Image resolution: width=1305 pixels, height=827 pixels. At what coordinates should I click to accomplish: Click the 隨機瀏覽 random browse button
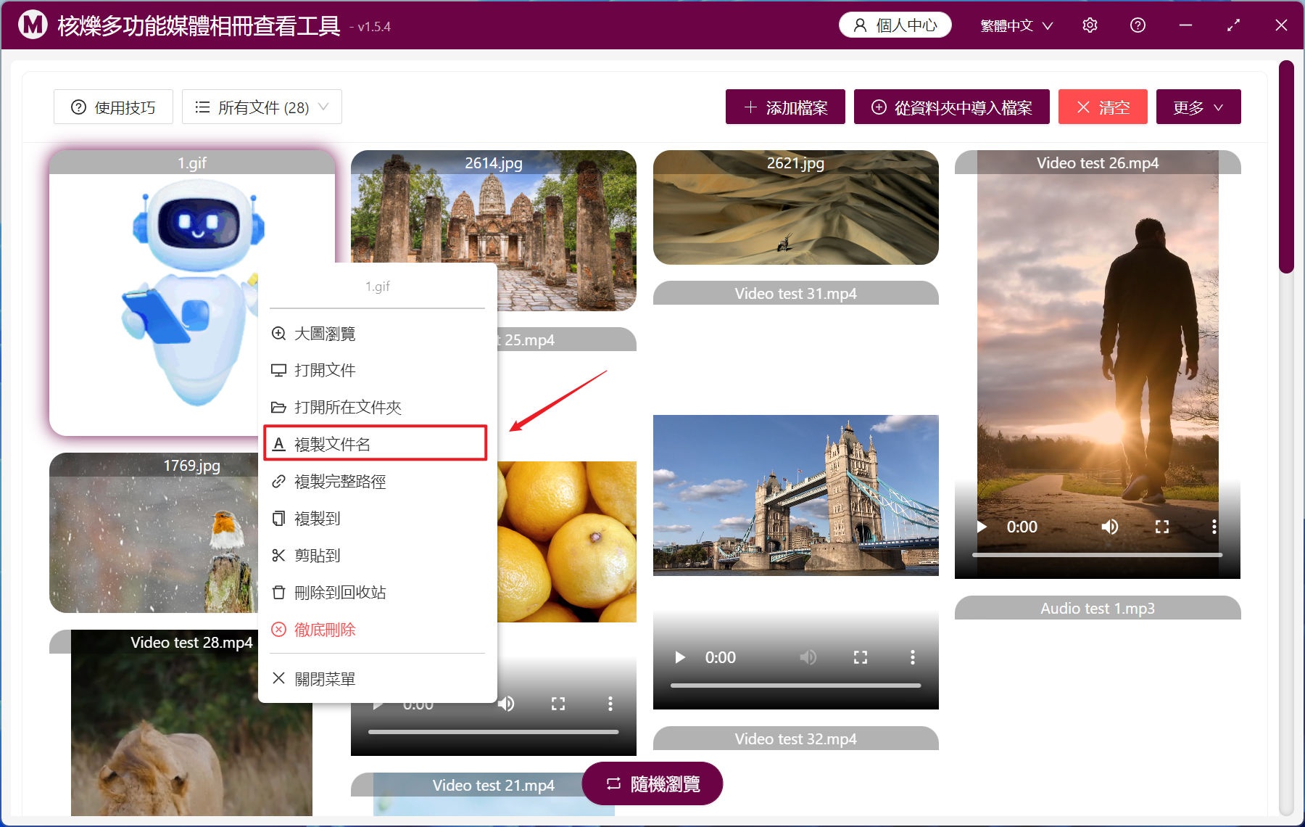652,783
